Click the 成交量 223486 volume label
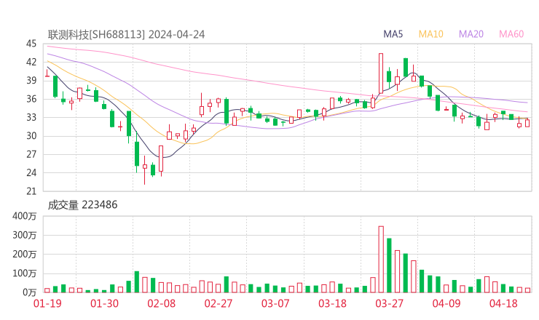The width and height of the screenshot is (539, 320). click(x=82, y=204)
